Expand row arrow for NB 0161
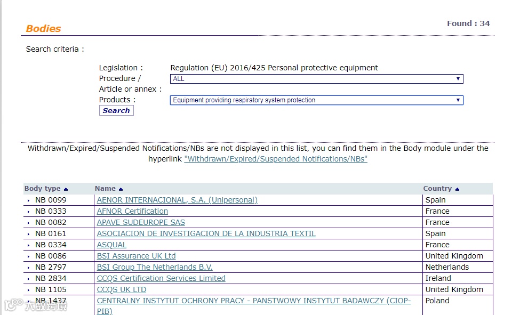Image resolution: width=512 pixels, height=315 pixels. (x=29, y=234)
